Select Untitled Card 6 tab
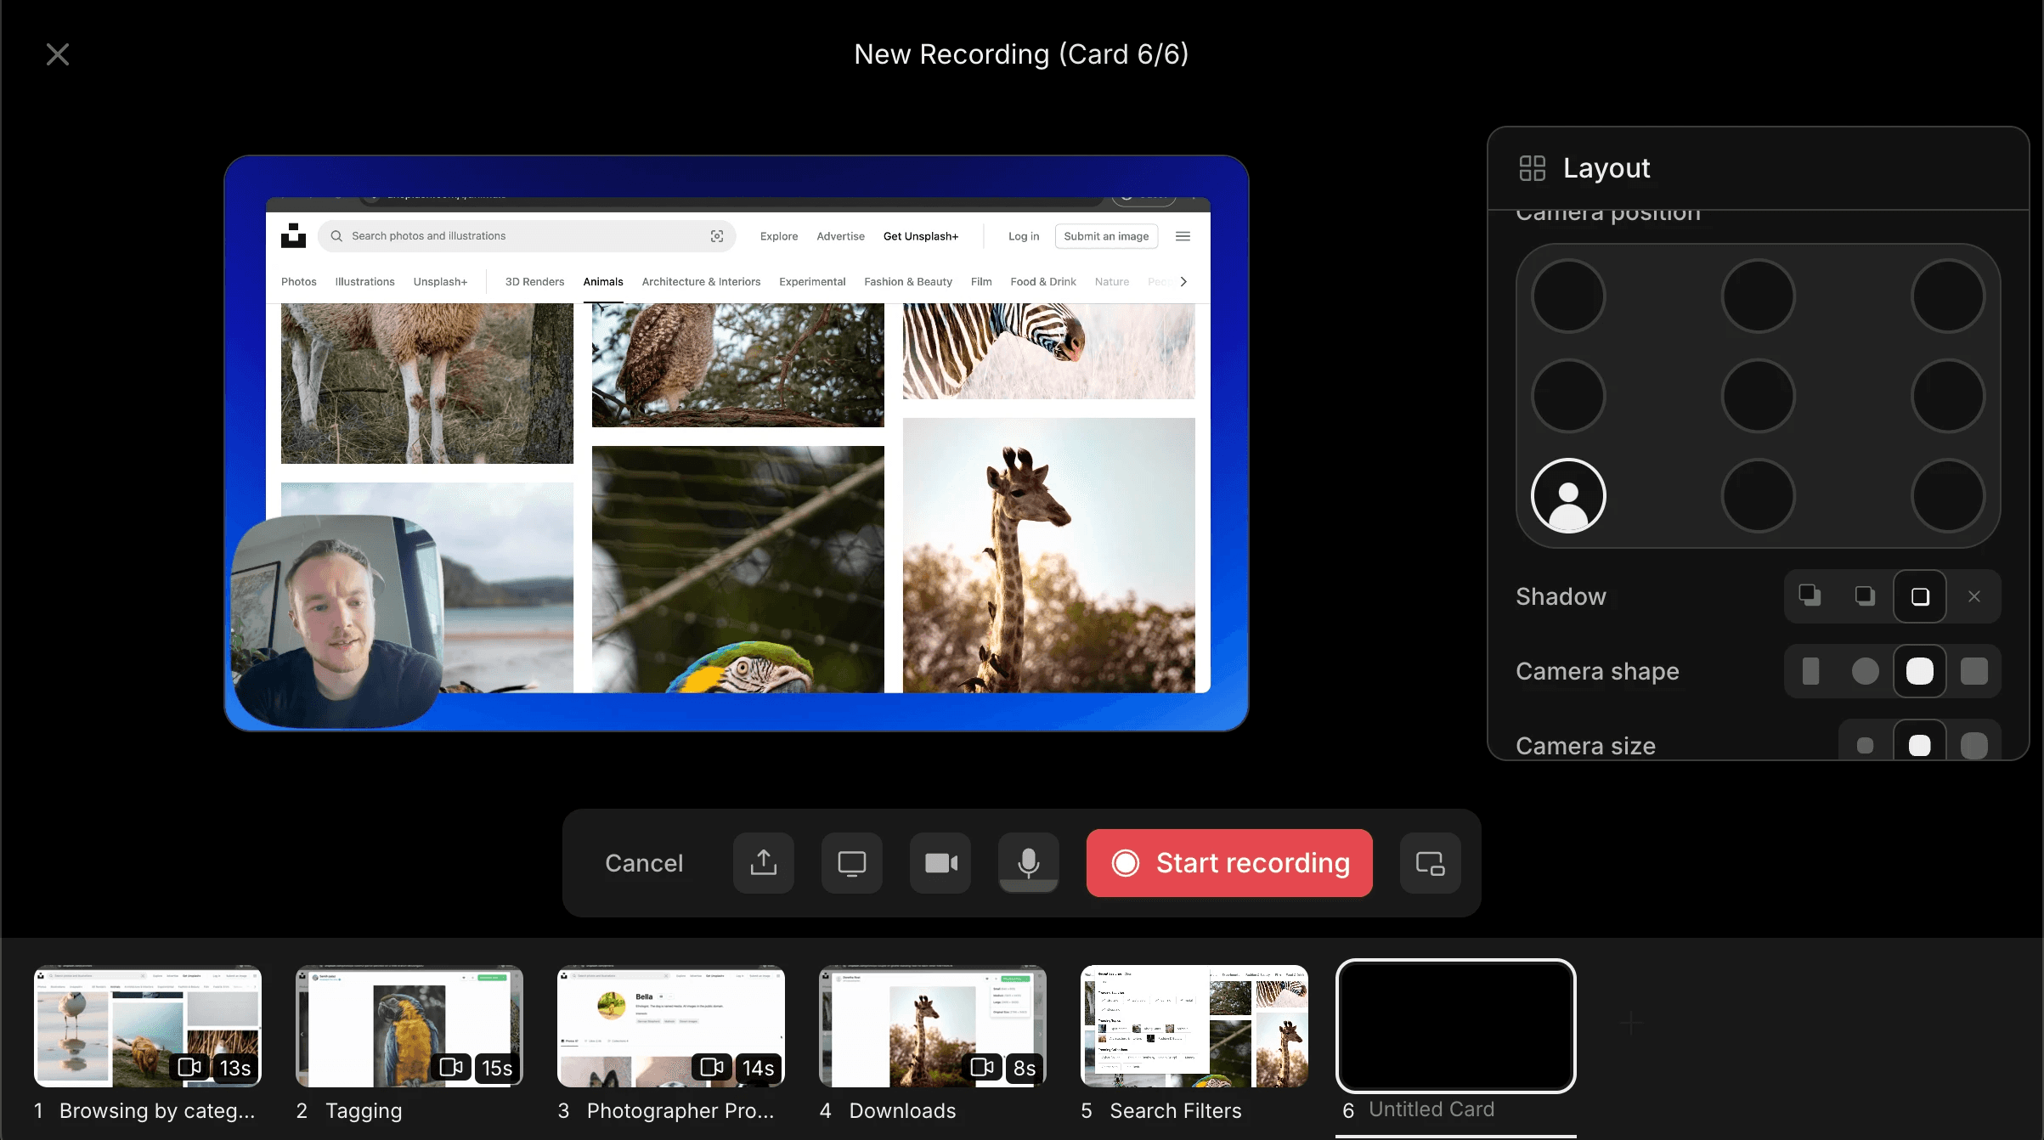The image size is (2044, 1140). pos(1455,1026)
